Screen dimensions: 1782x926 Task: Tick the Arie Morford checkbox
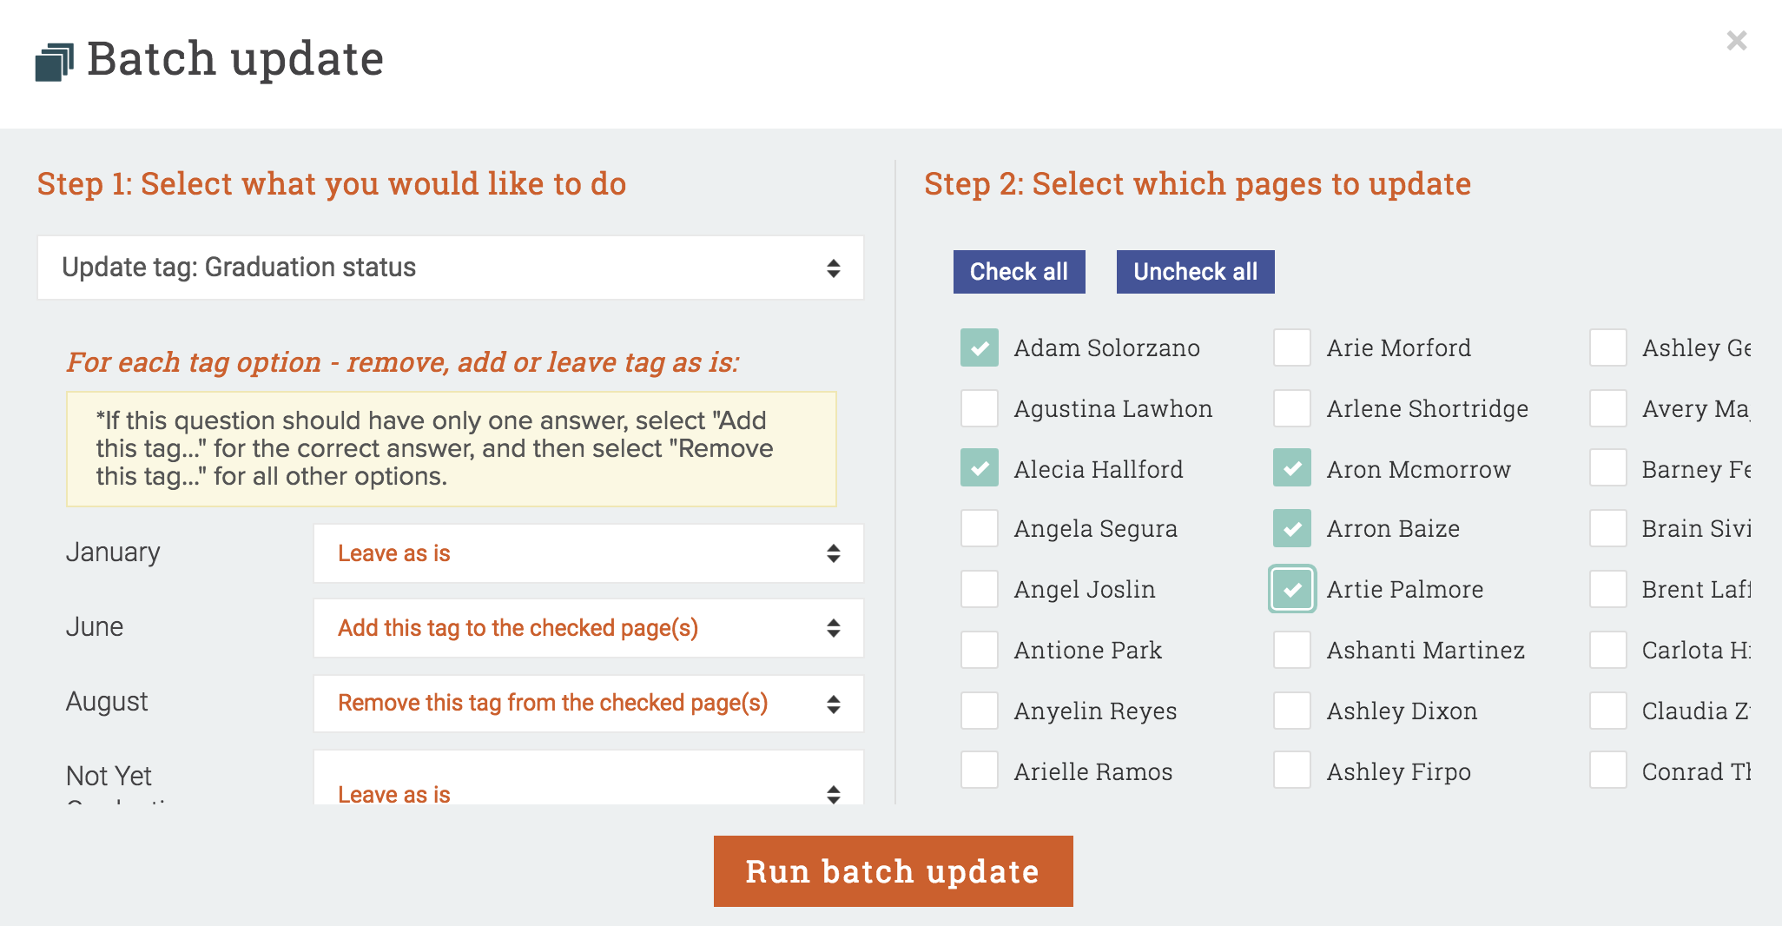pos(1292,347)
